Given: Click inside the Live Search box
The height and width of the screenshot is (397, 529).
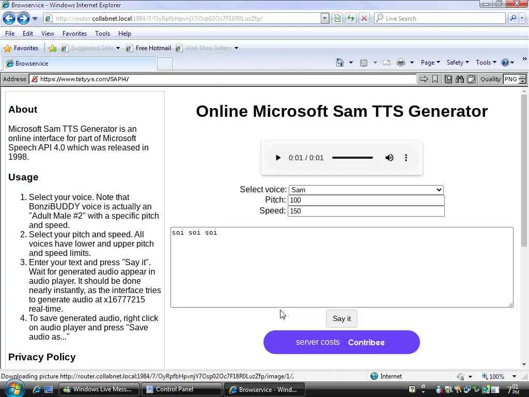Looking at the screenshot, I should pos(440,19).
